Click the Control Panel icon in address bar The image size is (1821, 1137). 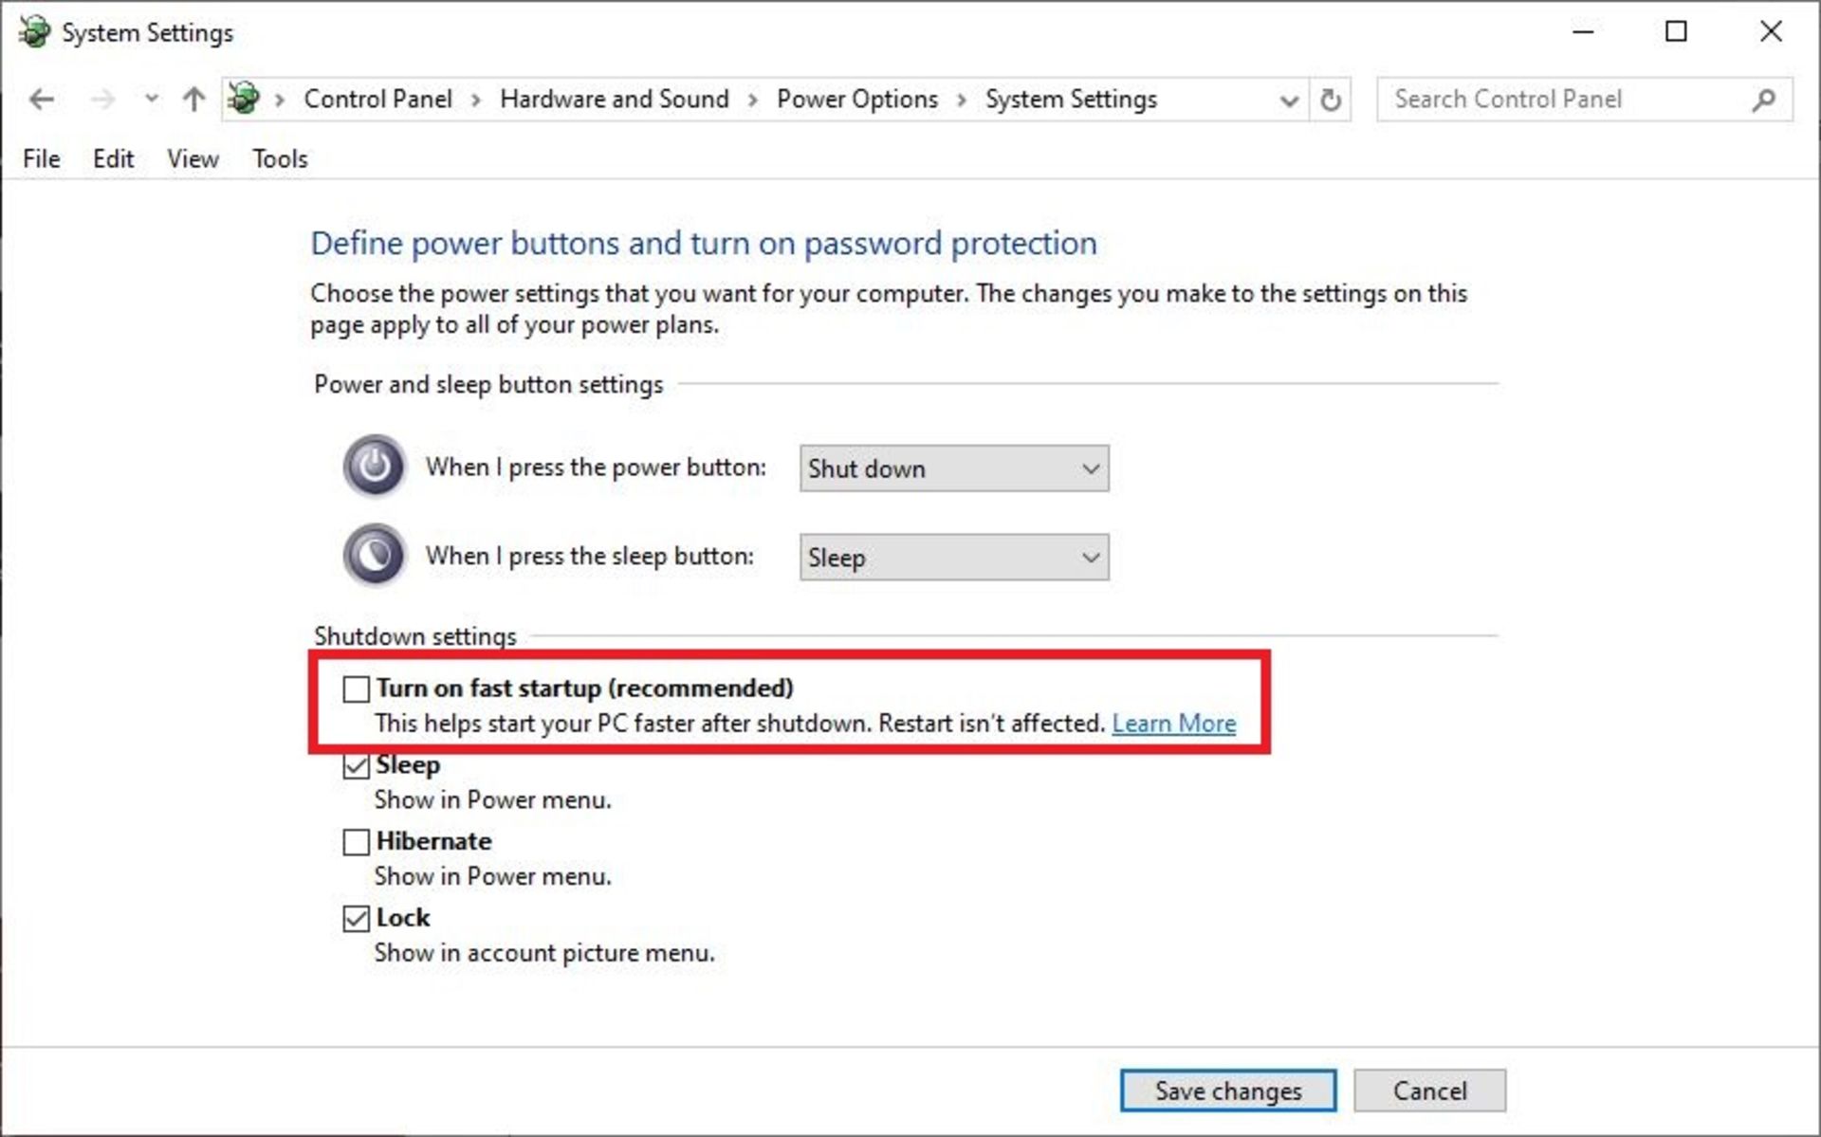244,99
